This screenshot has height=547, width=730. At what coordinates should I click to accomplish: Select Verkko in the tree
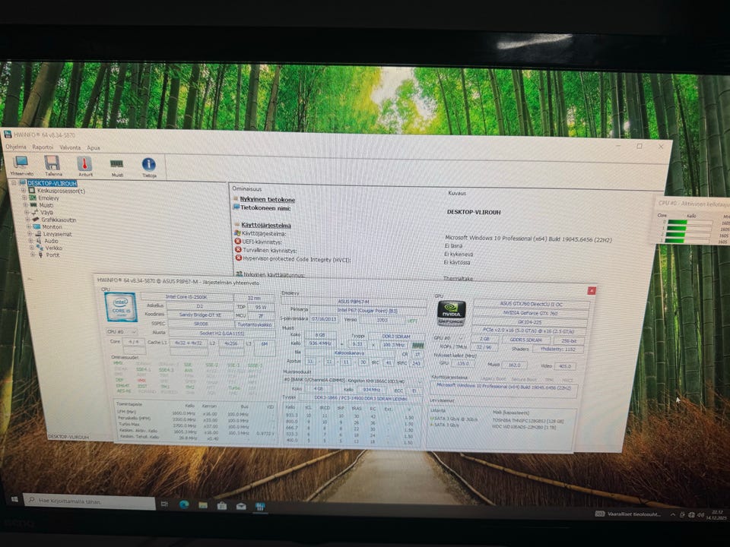(x=53, y=248)
